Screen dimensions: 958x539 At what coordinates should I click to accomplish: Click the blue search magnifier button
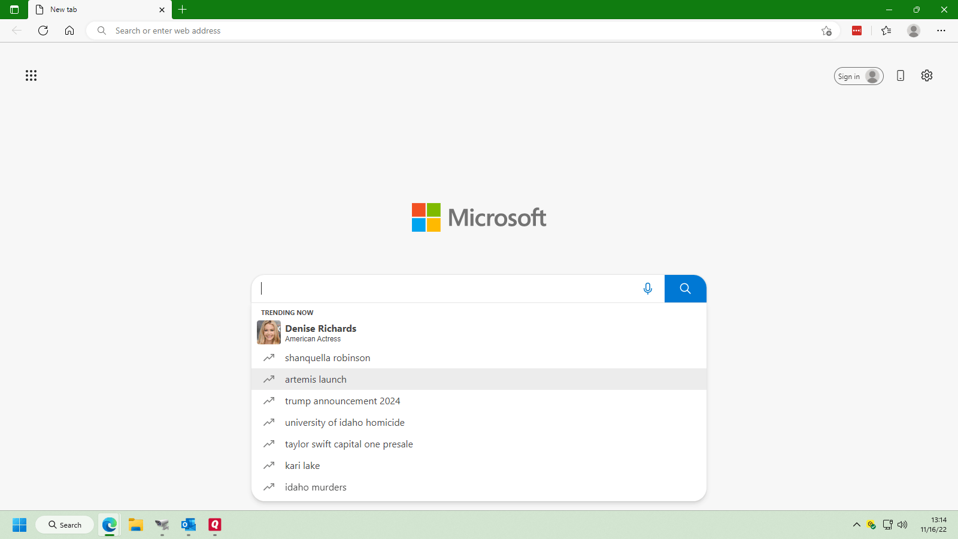(686, 289)
